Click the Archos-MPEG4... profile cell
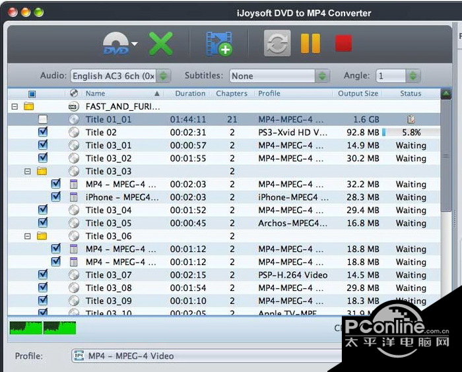The width and height of the screenshot is (462, 372). [x=292, y=223]
